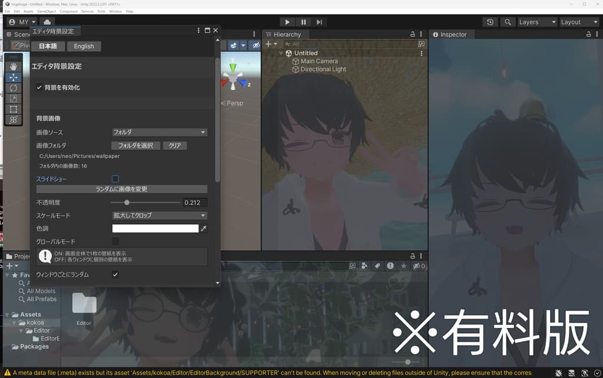Select the Rotate tool
The width and height of the screenshot is (603, 378).
pyautogui.click(x=13, y=88)
